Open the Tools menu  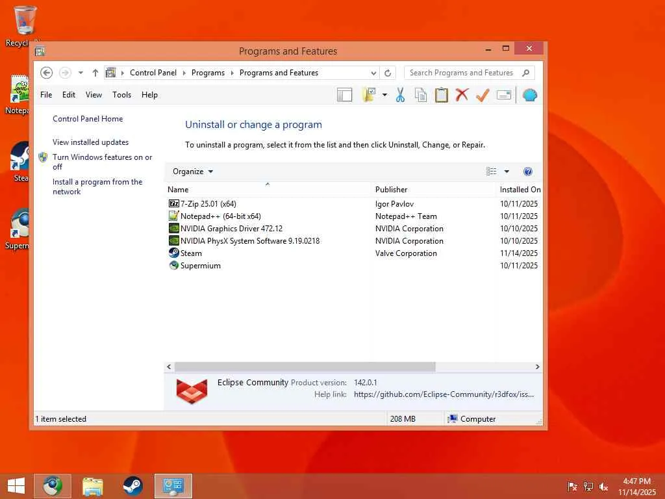pos(121,95)
